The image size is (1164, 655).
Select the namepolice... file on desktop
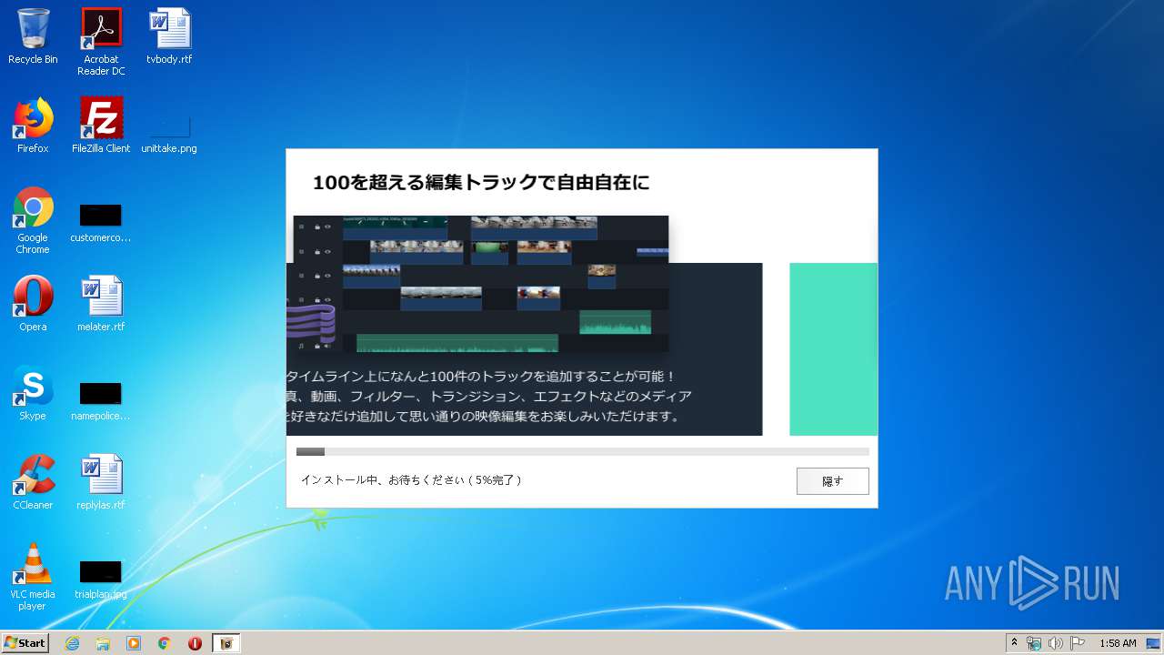click(x=101, y=401)
